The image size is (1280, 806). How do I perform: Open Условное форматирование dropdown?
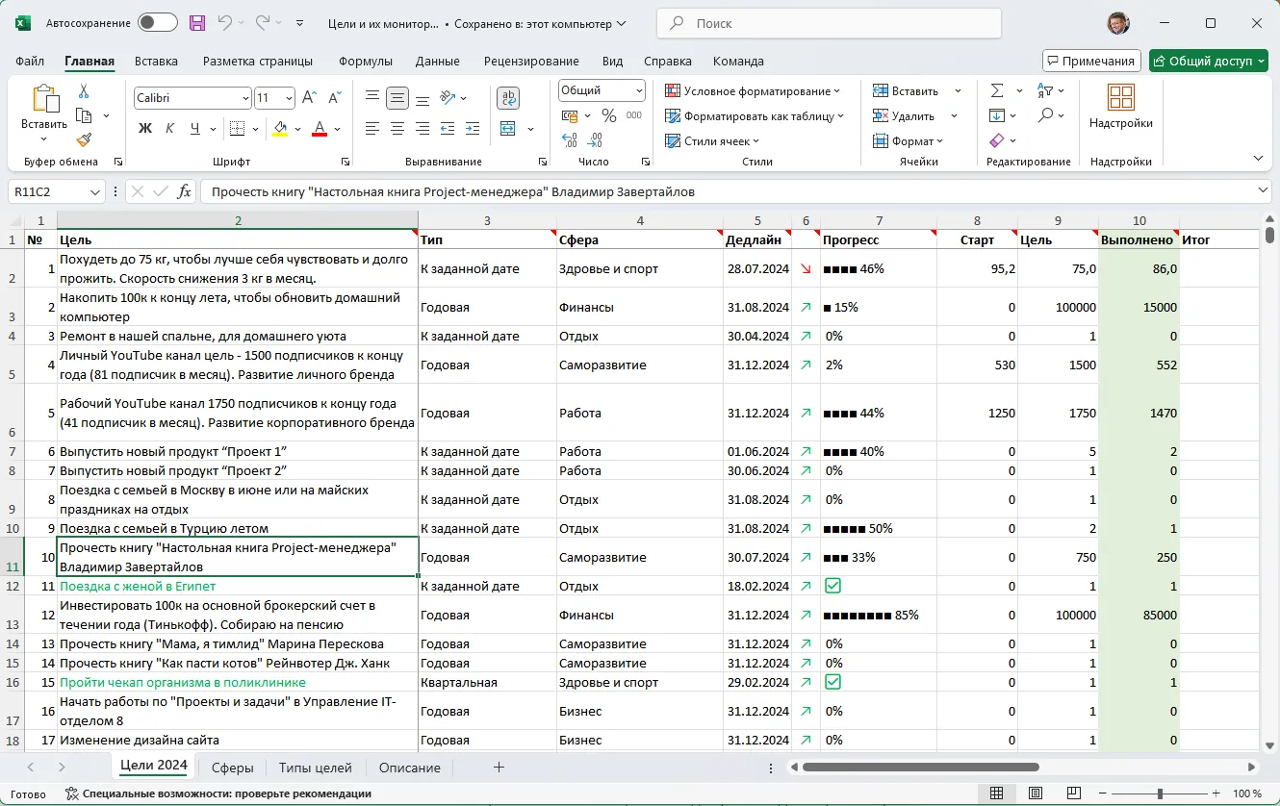pyautogui.click(x=753, y=90)
